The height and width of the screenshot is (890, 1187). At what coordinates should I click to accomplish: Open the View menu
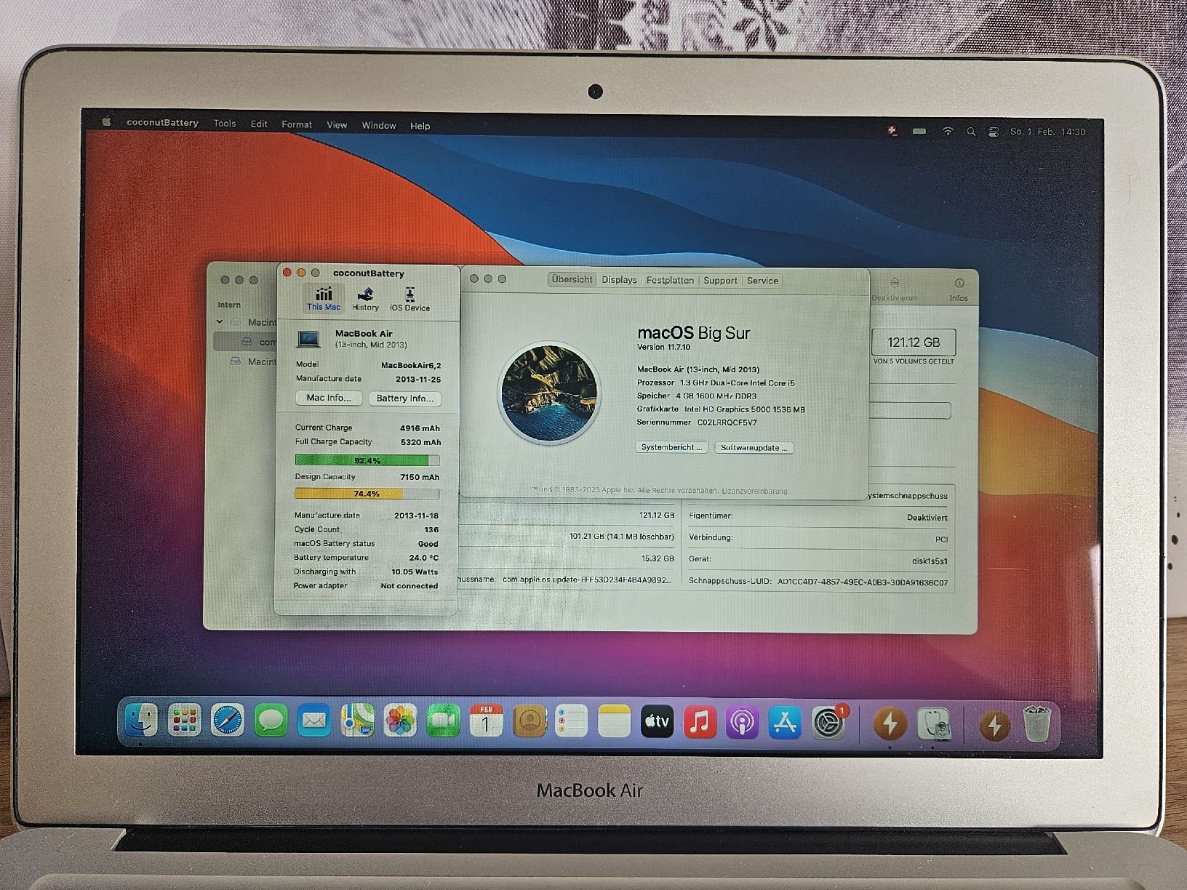(337, 125)
